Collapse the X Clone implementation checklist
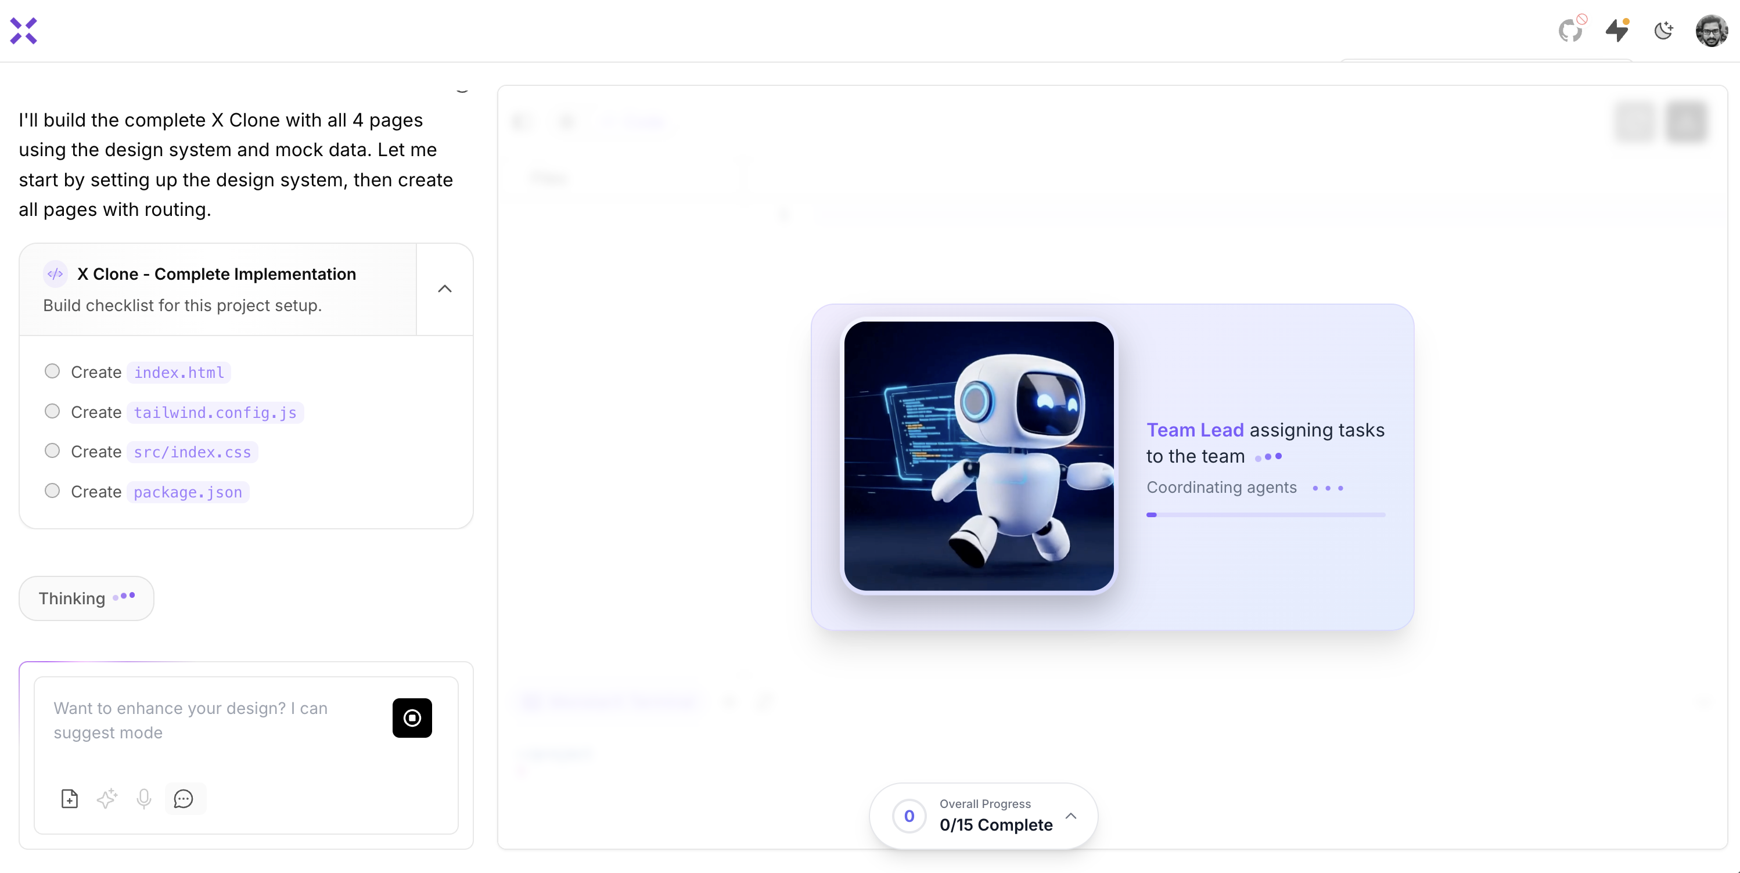This screenshot has height=873, width=1740. (444, 289)
